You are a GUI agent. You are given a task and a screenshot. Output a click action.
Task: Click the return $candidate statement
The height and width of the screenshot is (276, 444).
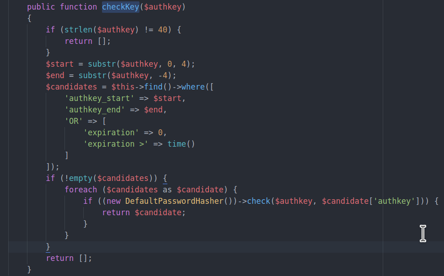142,212
